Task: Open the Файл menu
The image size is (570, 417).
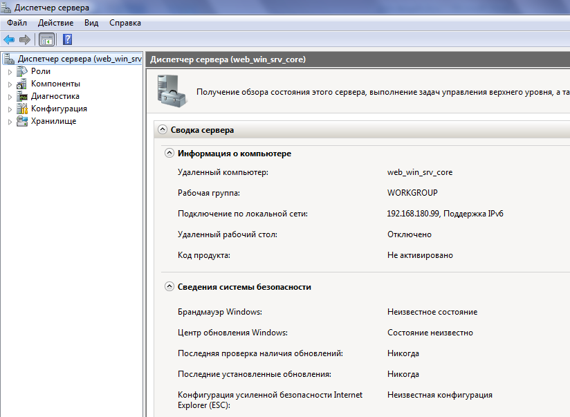Action: [17, 23]
